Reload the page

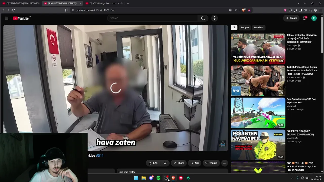[13, 10]
